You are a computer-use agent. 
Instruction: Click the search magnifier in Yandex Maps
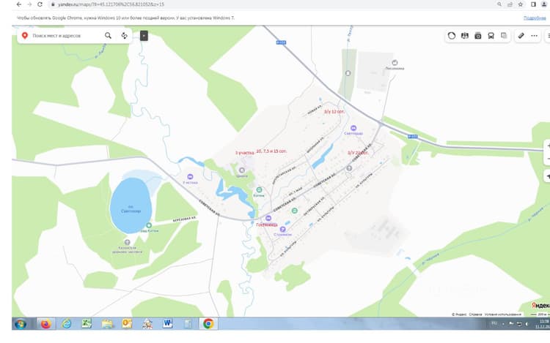[108, 36]
